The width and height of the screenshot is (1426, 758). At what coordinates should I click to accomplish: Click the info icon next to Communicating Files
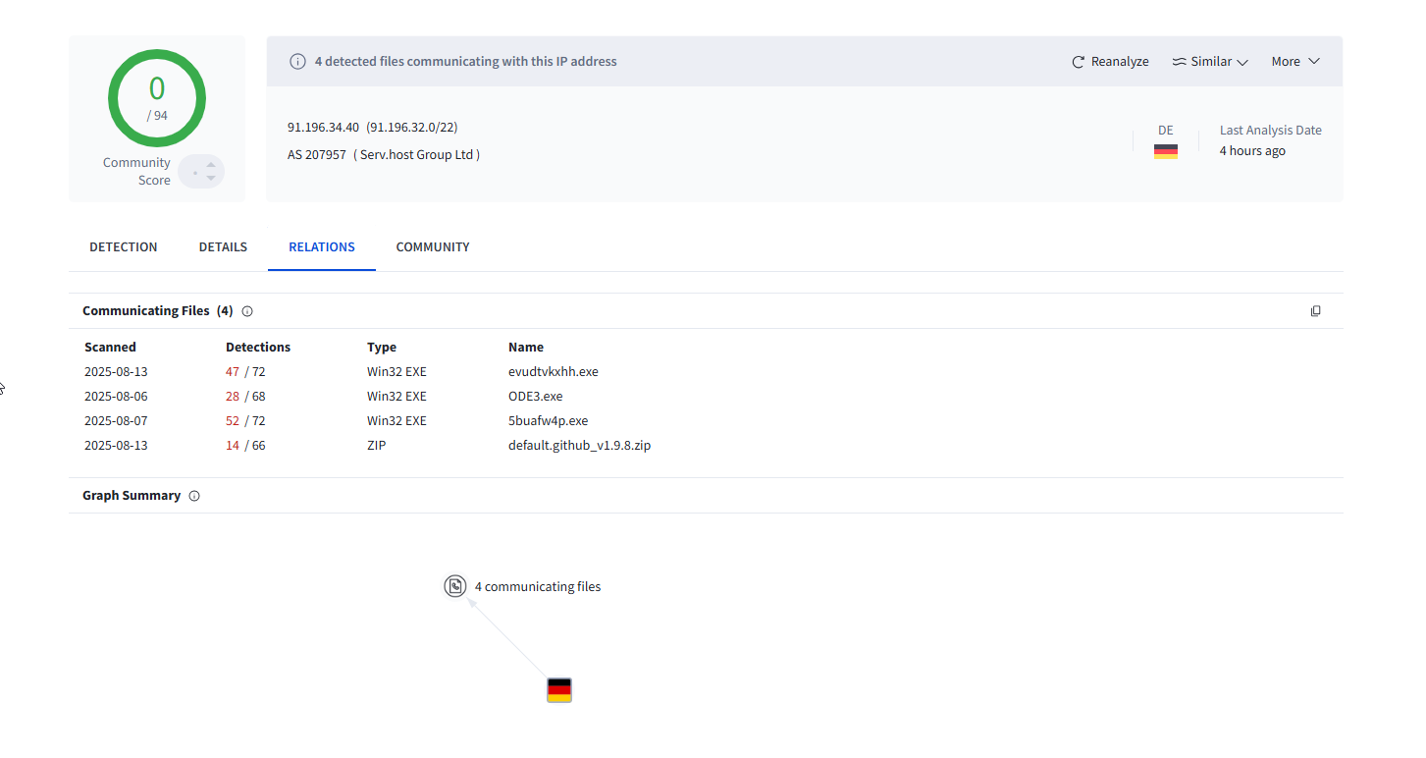point(247,311)
